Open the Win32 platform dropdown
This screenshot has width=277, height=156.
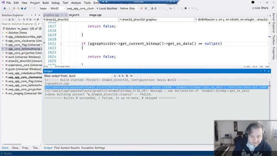click(x=58, y=8)
